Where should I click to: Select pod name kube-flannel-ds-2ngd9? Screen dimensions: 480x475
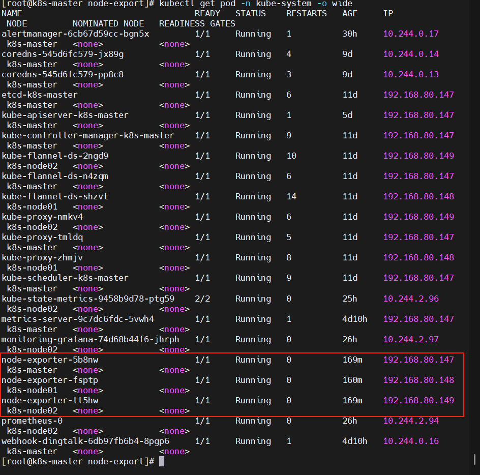[55, 156]
